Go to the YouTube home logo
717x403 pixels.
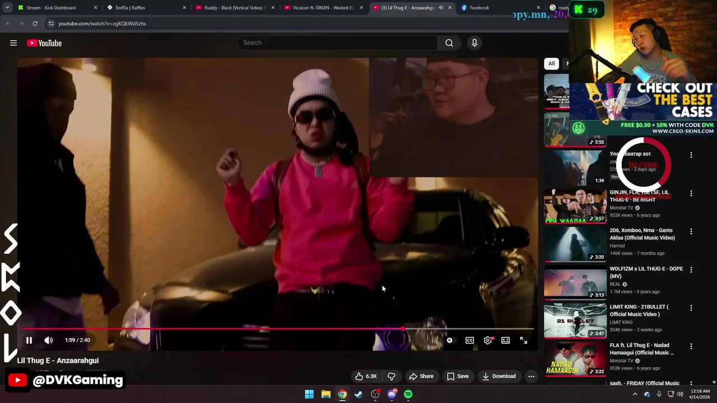click(x=44, y=43)
